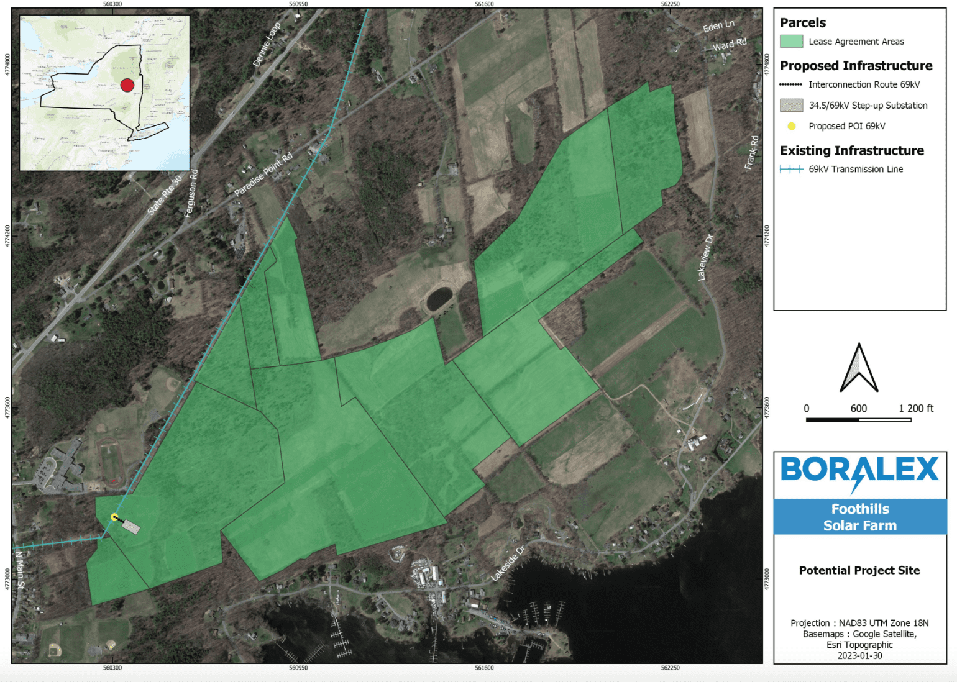Click the 'Lakeview Dr' road label
The image size is (957, 682).
705,257
